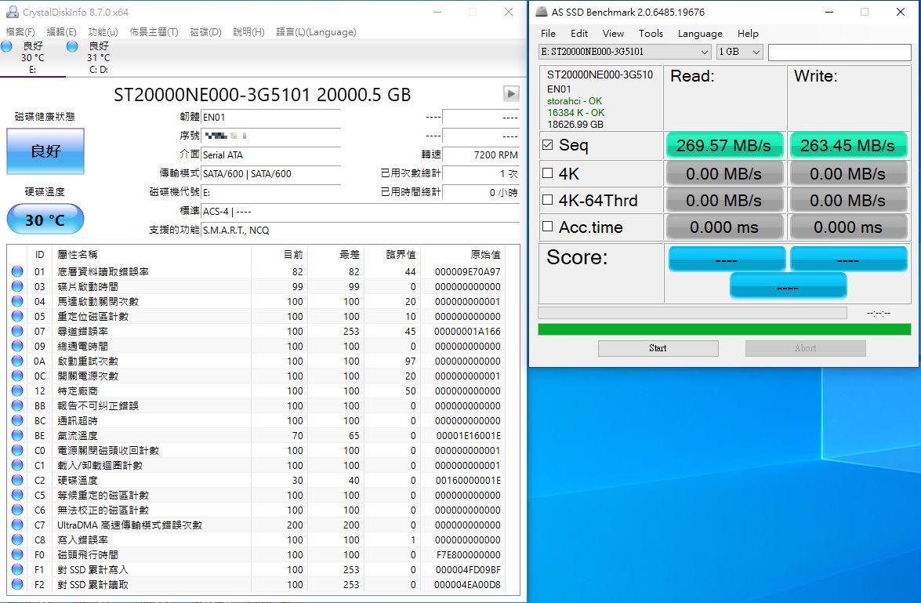Enable the Acc.time benchmark checkbox
The width and height of the screenshot is (921, 603).
point(547,227)
